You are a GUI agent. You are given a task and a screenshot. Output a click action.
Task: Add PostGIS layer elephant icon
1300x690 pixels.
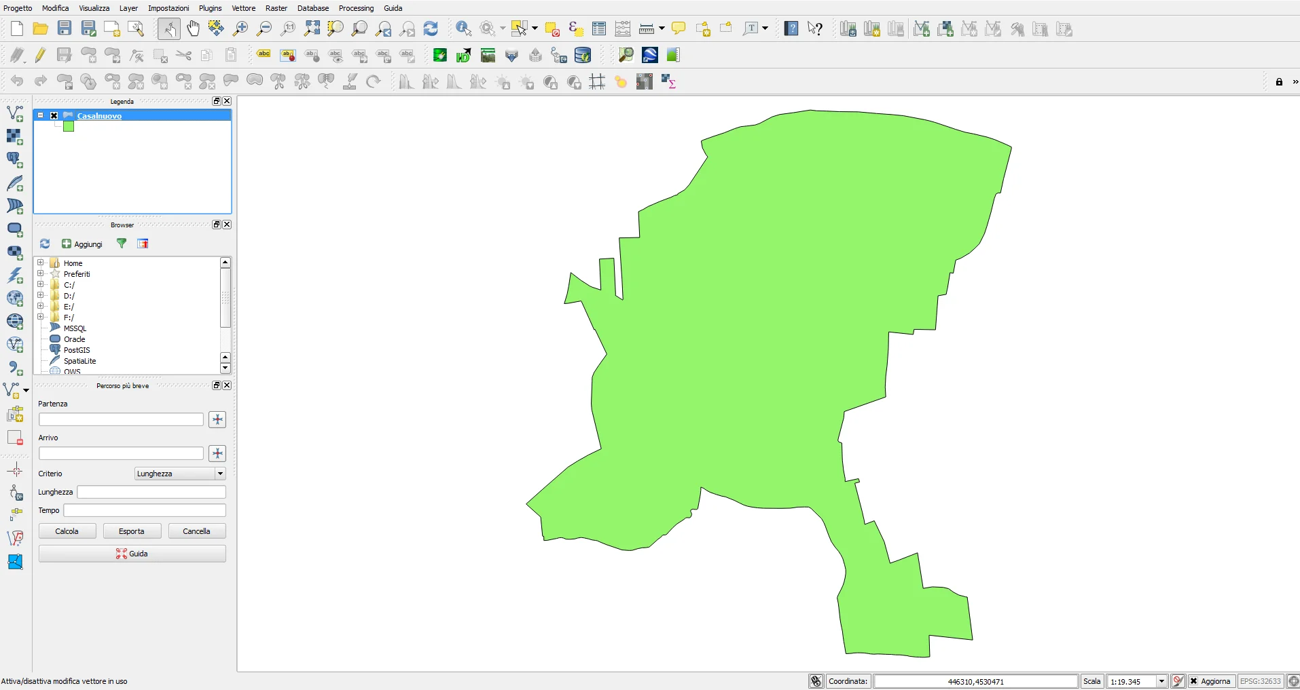(15, 159)
